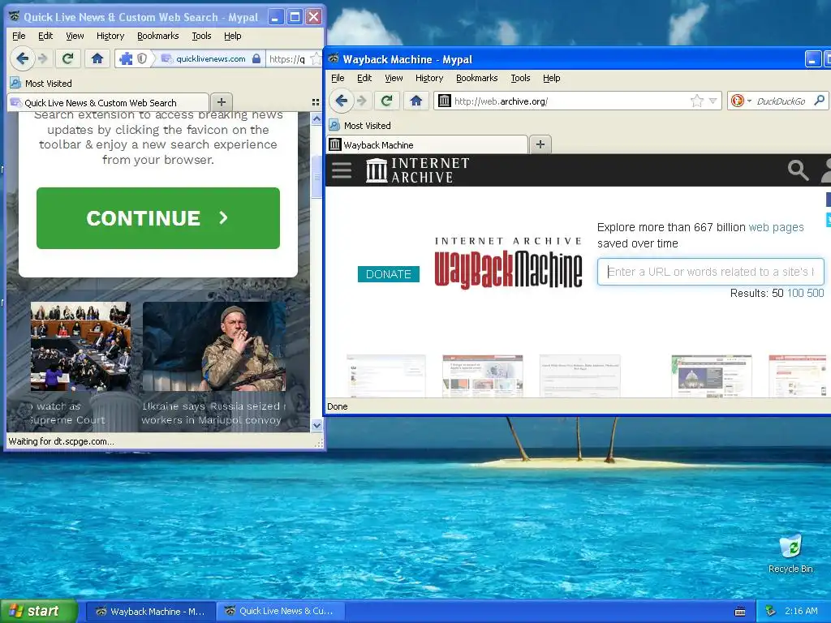
Task: Open Help menu in Wayback Machine window
Action: tap(552, 78)
